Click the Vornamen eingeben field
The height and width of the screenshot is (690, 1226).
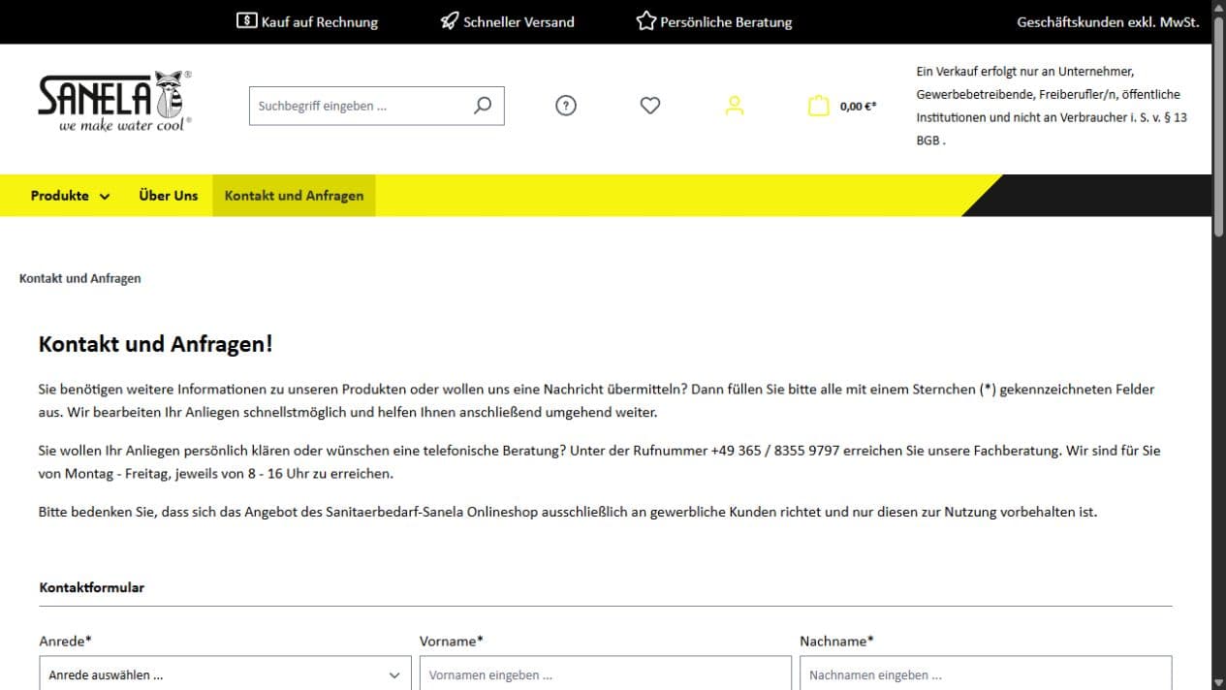(x=606, y=674)
